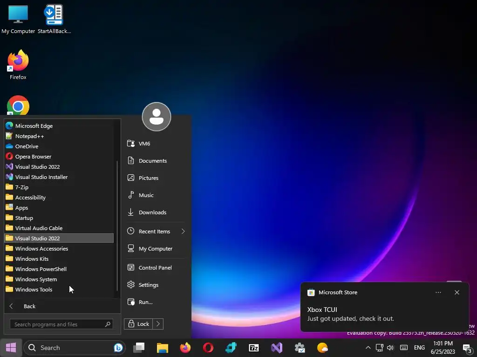Click the ENG language indicator

419,348
